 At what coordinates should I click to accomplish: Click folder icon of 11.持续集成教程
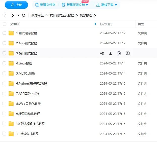pos(11,134)
